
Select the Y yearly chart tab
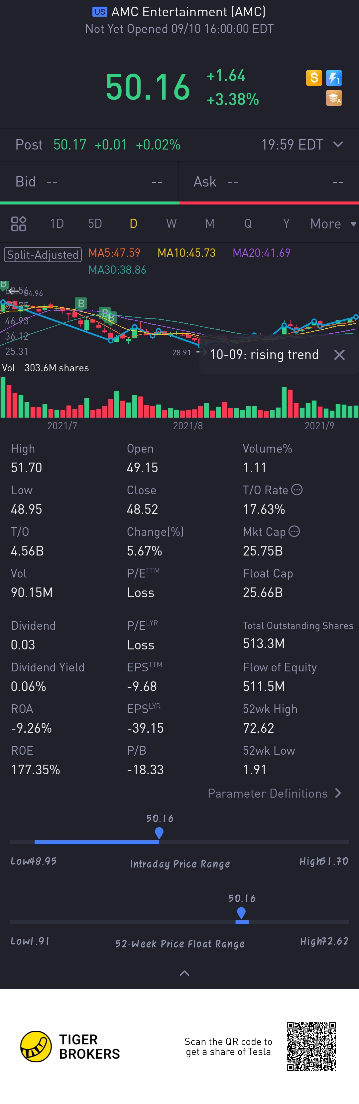[x=286, y=223]
